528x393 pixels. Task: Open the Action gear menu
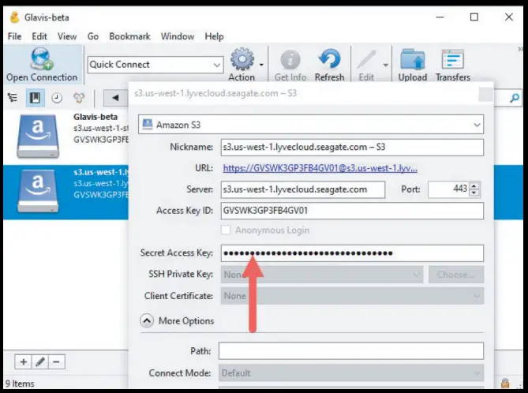242,59
